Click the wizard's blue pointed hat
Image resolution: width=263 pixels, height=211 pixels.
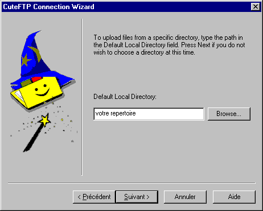38,57
